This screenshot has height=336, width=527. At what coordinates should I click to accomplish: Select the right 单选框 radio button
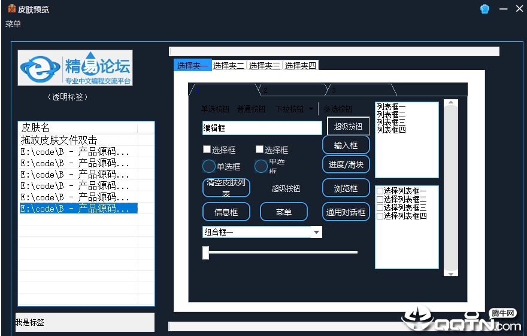pos(261,166)
